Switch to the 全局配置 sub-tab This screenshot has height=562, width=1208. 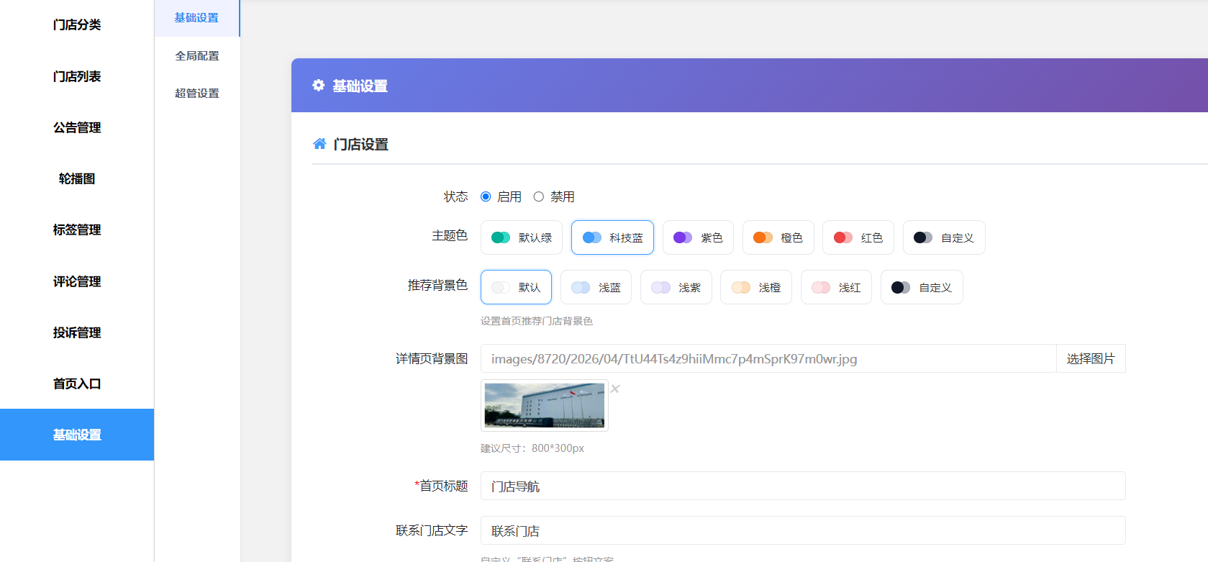click(197, 55)
